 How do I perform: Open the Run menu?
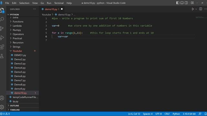49,3
